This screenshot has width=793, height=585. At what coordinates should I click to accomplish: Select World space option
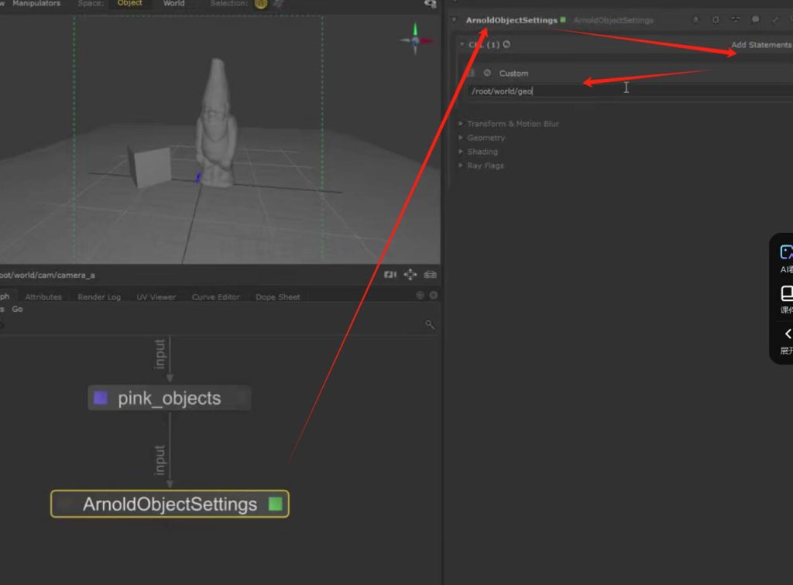(173, 3)
